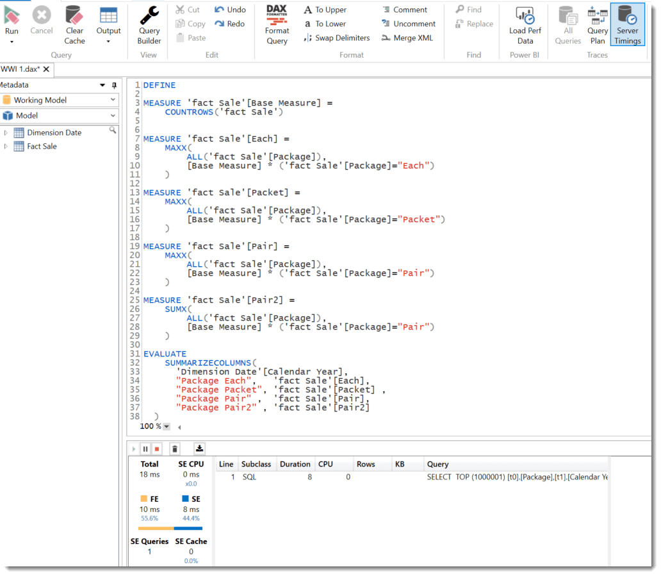
Task: Click the COUNTROWS function in editor
Action: click(189, 112)
